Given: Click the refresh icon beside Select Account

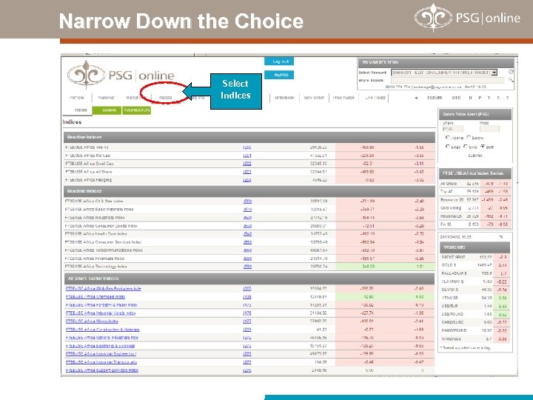Looking at the screenshot, I should [511, 72].
